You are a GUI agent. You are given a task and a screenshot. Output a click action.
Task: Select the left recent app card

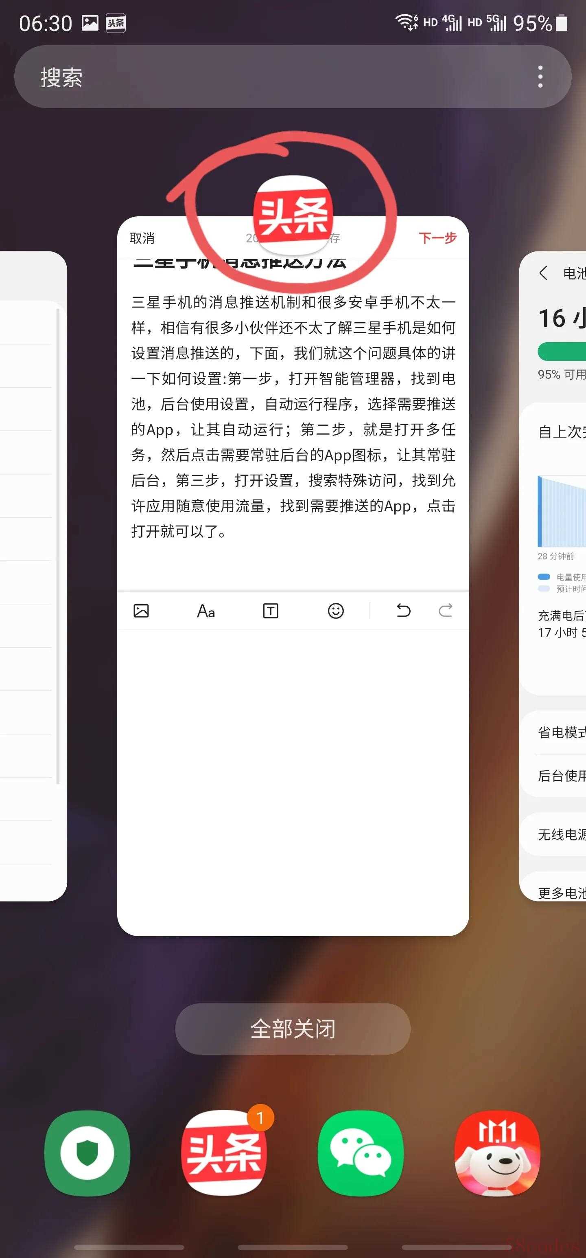[x=29, y=576]
